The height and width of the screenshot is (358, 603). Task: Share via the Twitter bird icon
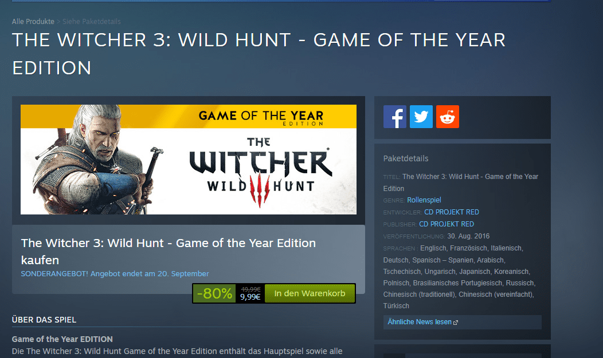pos(421,117)
